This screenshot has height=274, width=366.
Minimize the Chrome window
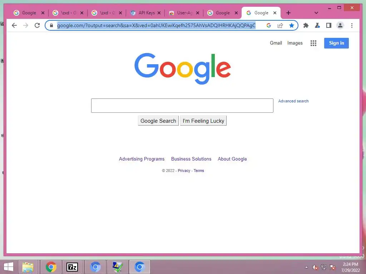pyautogui.click(x=329, y=8)
